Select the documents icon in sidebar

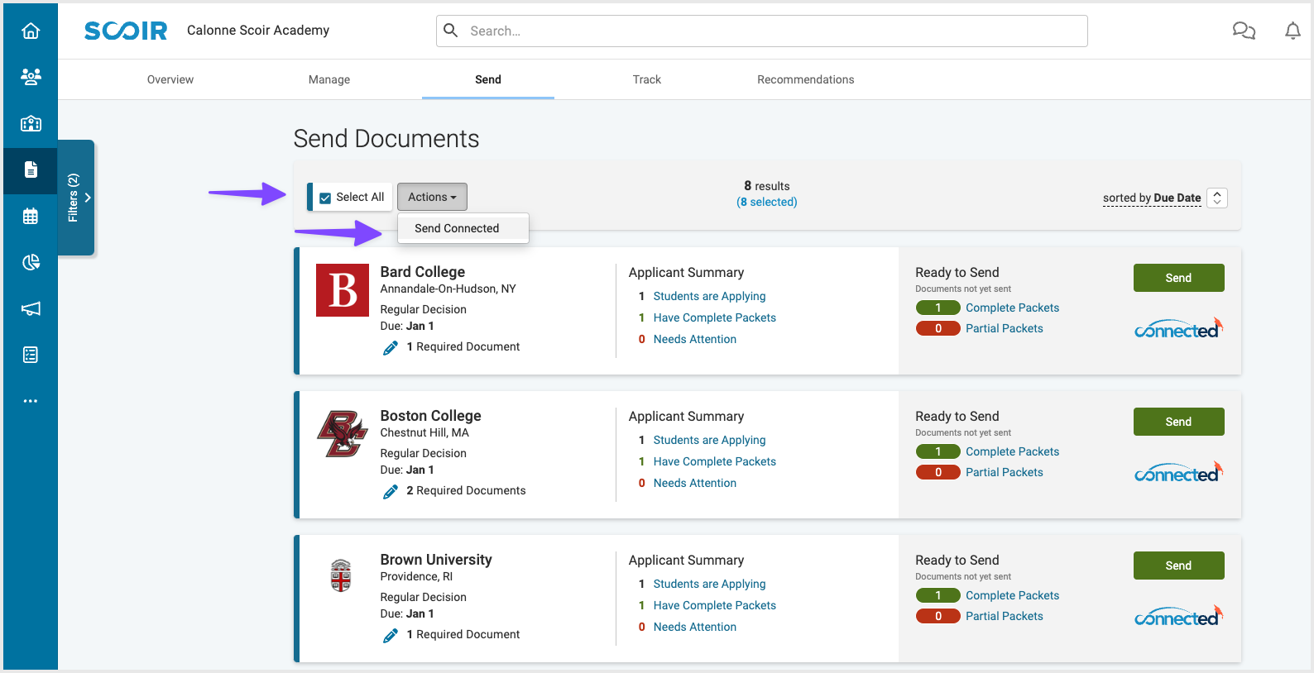click(31, 169)
